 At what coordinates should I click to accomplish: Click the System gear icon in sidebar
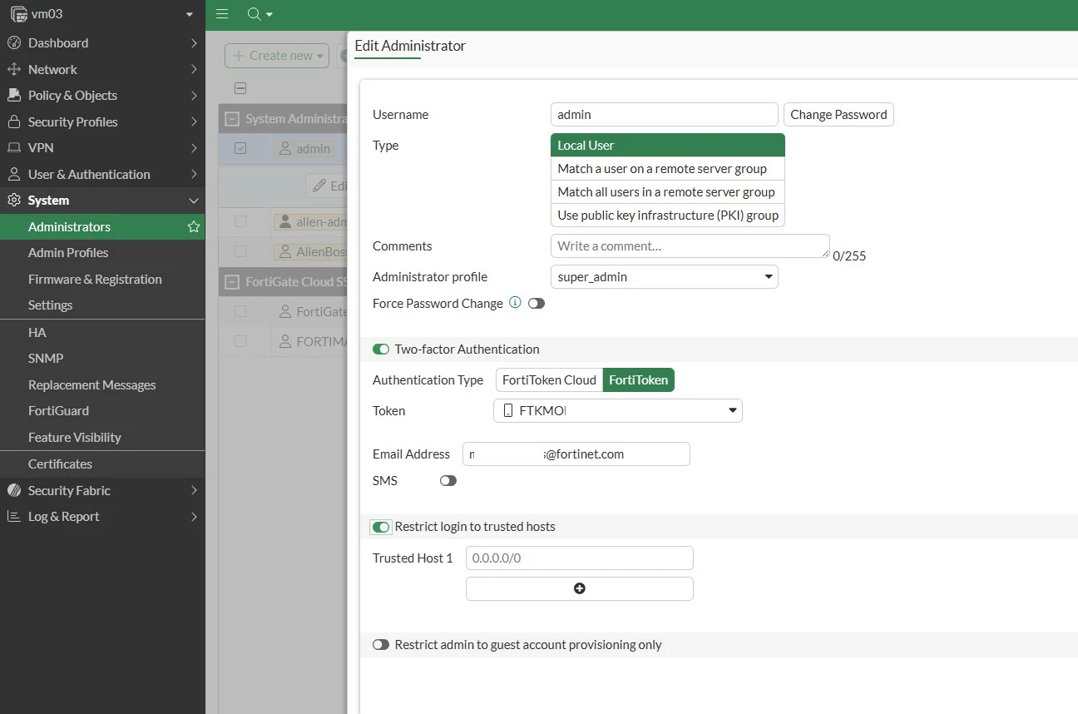click(x=13, y=200)
